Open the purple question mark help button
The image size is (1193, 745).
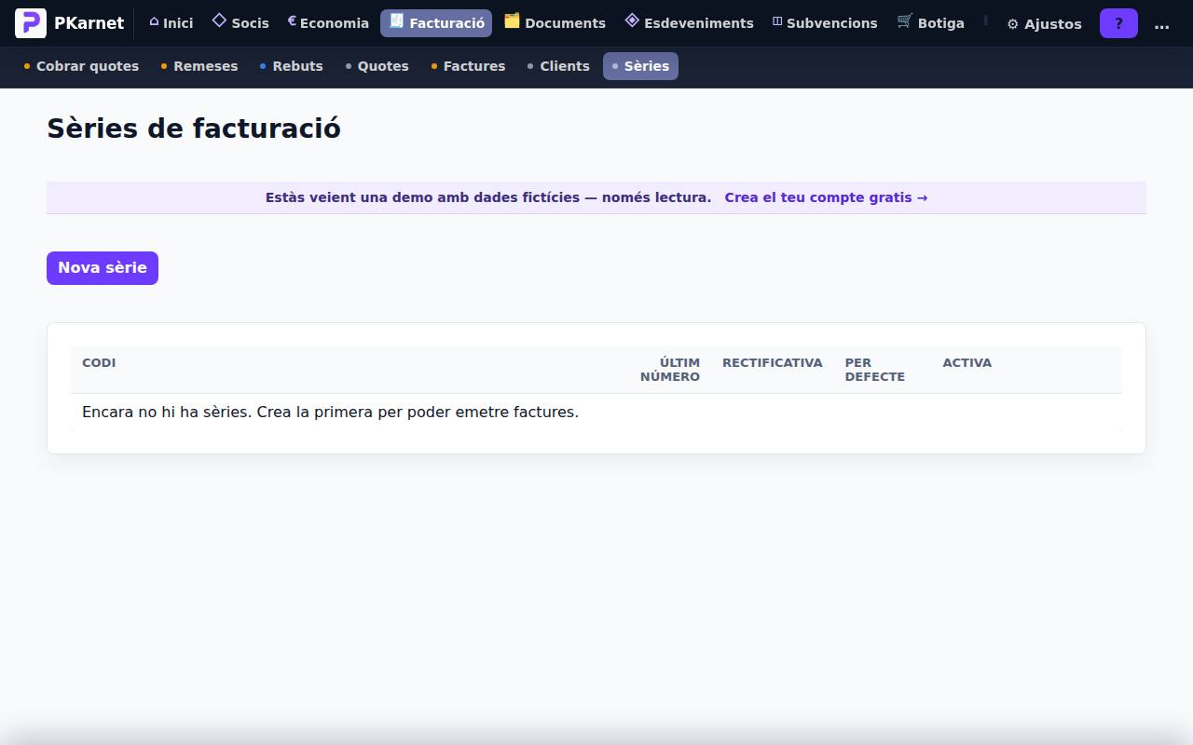click(1118, 23)
